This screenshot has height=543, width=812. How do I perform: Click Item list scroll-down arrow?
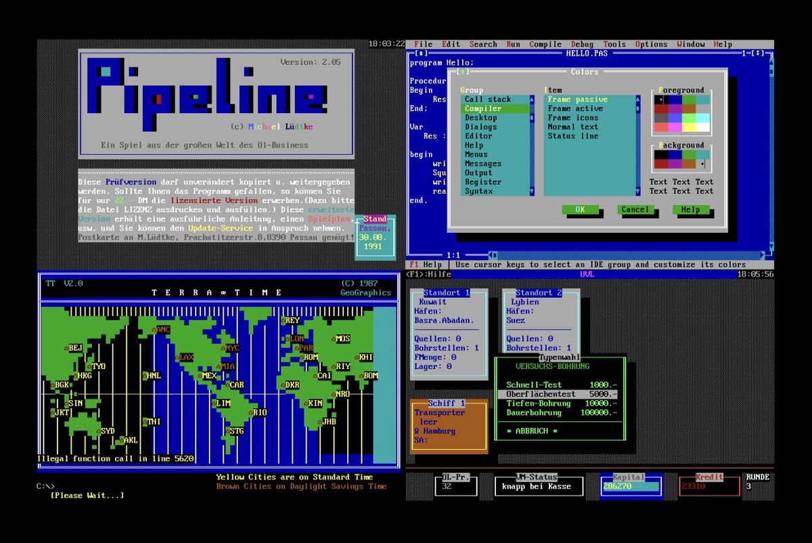tap(638, 192)
